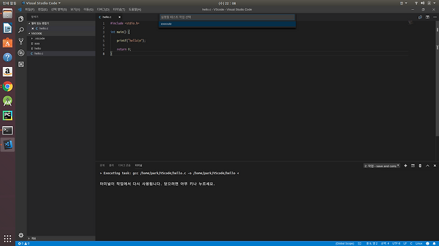
Task: Open the input language indicator menu
Action: point(404,3)
